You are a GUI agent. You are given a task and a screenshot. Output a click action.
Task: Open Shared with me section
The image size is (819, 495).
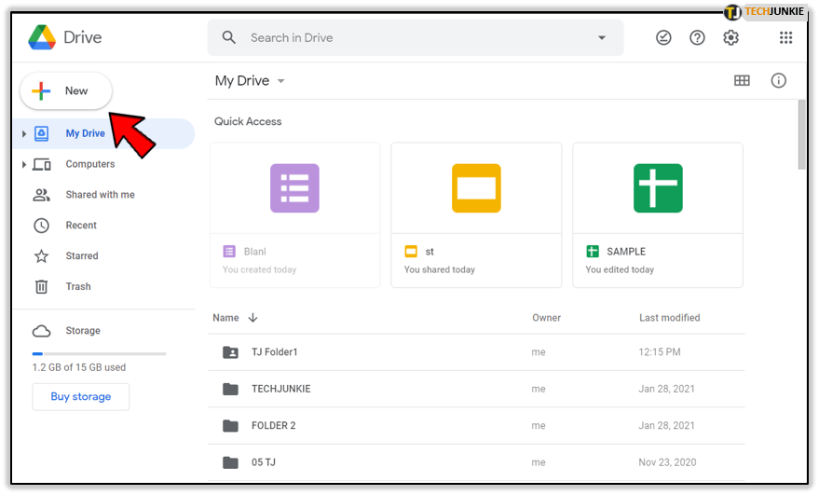point(99,195)
